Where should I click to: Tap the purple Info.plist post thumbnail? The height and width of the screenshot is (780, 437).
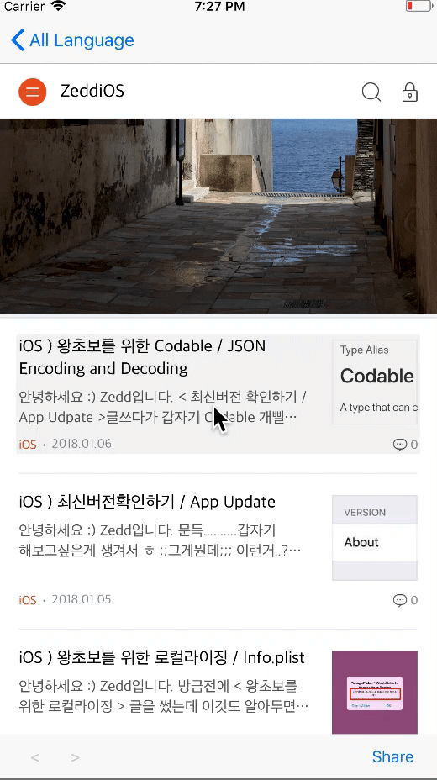point(375,692)
